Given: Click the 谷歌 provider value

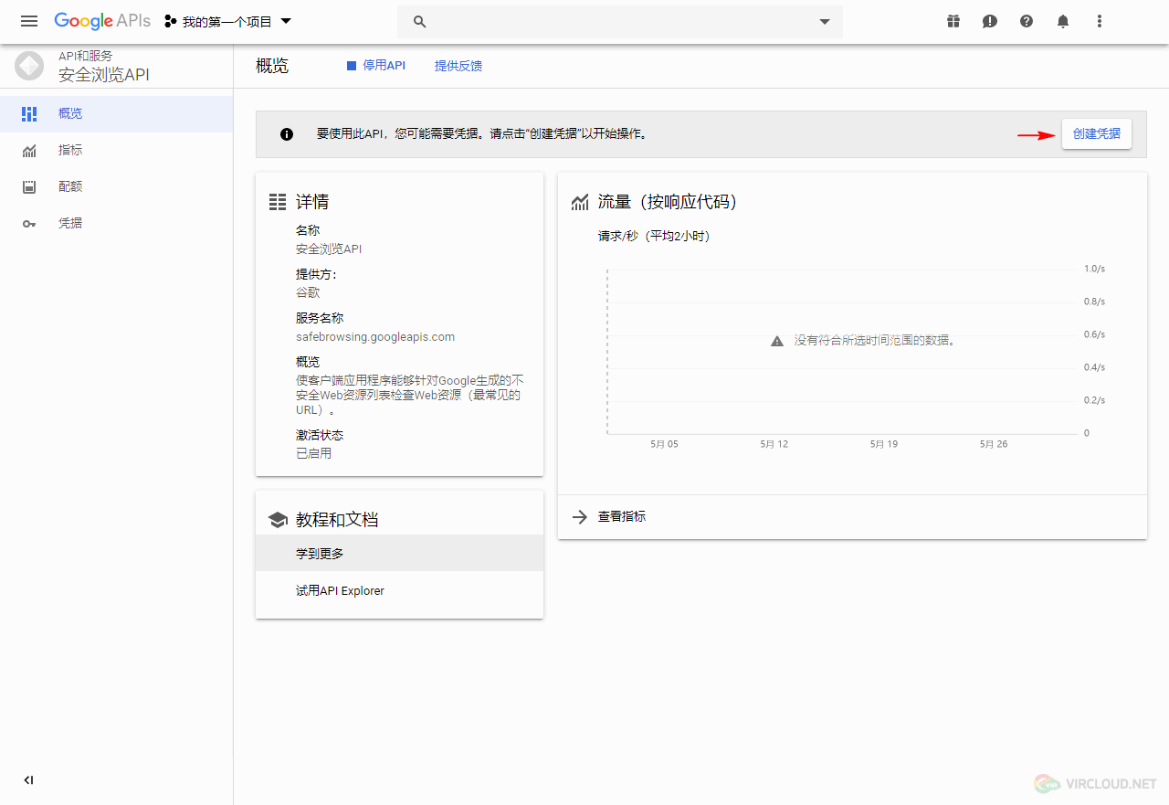Looking at the screenshot, I should [308, 292].
